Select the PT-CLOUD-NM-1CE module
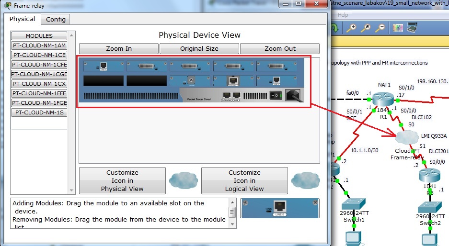The height and width of the screenshot is (246, 449). (39, 55)
